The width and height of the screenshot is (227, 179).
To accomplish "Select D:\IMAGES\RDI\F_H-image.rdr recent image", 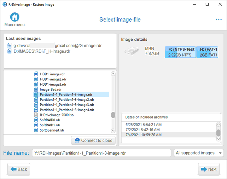I will (x=42, y=51).
